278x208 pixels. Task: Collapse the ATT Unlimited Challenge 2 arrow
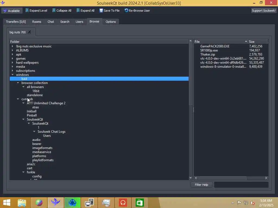tap(23, 103)
